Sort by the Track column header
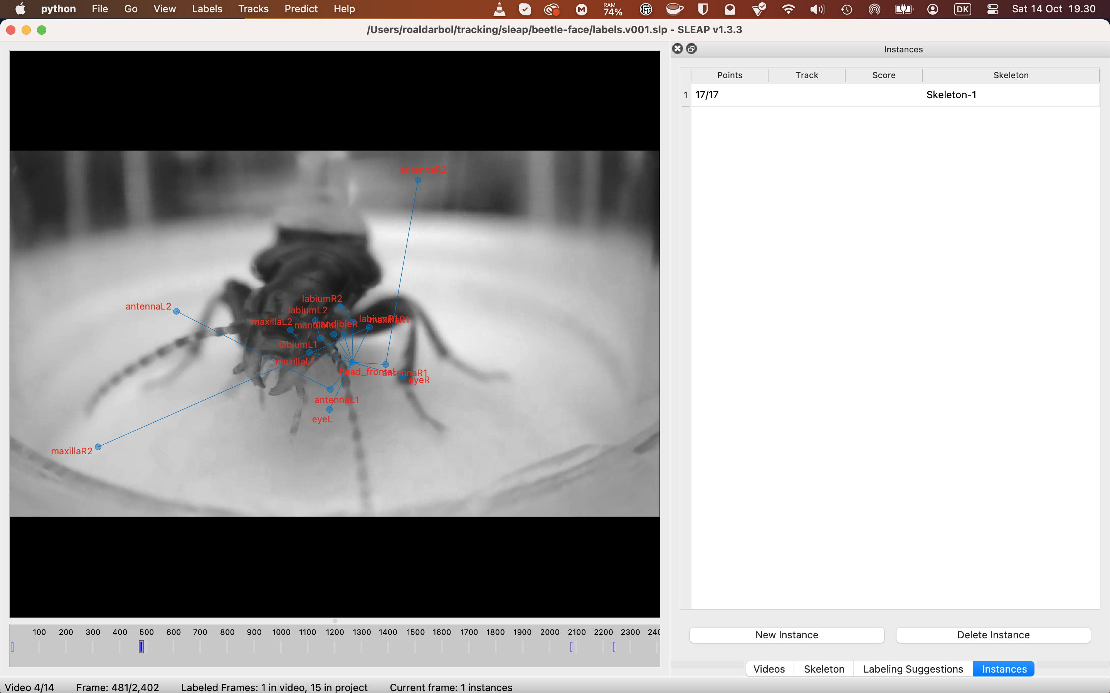 (x=806, y=75)
